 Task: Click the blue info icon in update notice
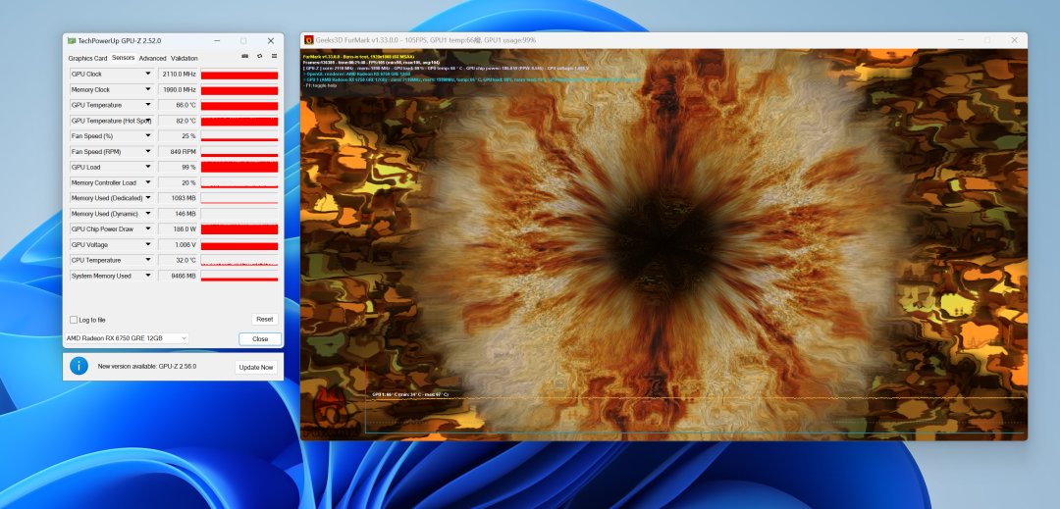coord(79,366)
